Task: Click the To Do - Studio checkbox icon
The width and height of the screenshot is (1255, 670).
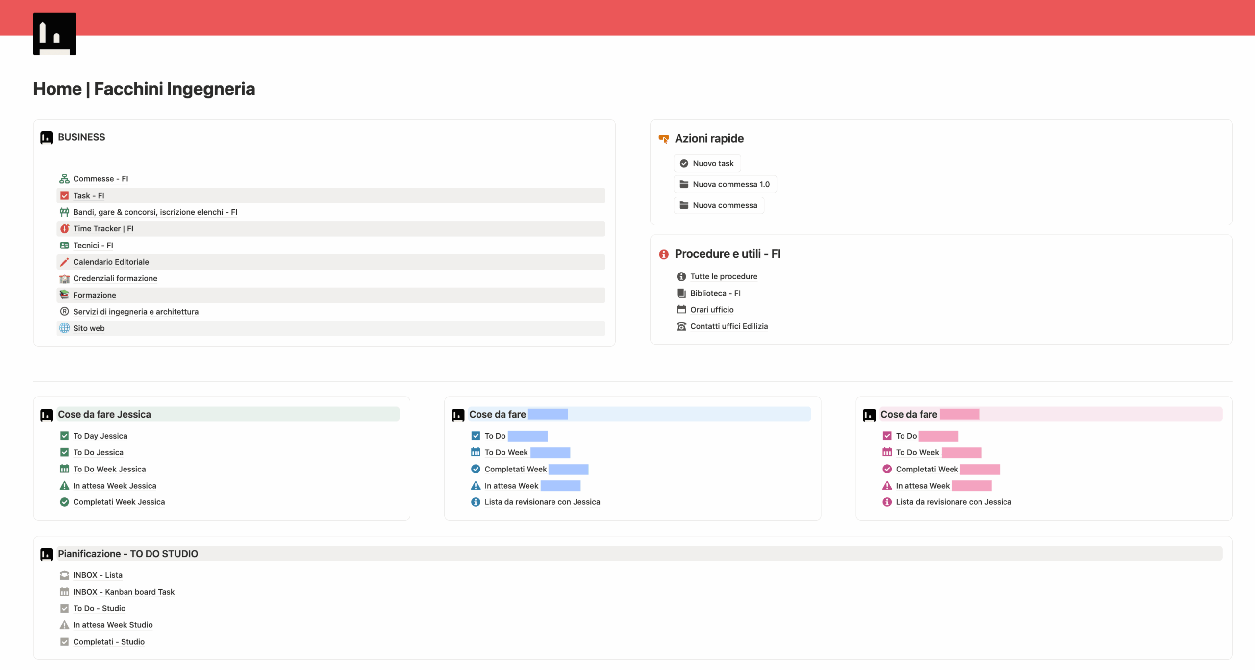Action: click(x=64, y=609)
